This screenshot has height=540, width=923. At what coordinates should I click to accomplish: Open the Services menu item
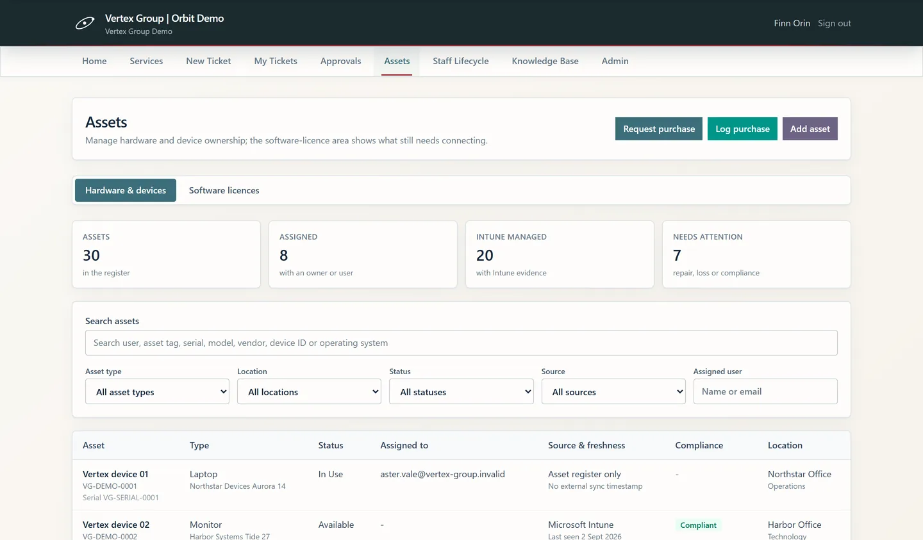pos(146,61)
